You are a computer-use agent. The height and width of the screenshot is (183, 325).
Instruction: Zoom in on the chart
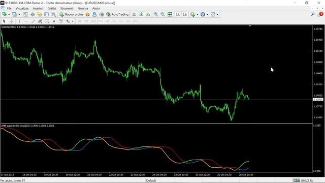click(x=156, y=14)
